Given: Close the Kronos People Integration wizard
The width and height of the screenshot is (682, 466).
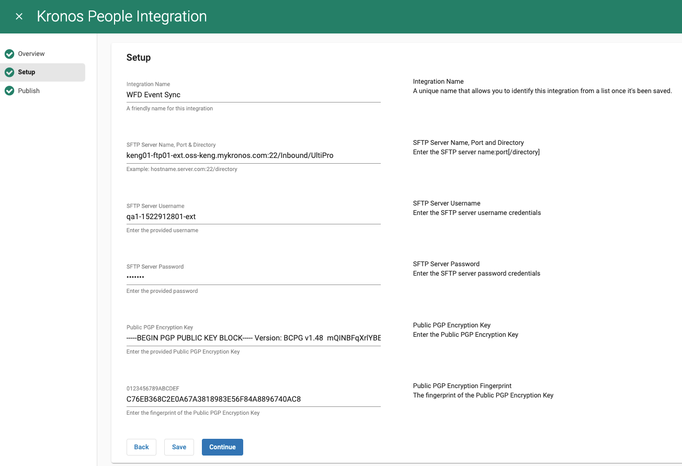Looking at the screenshot, I should tap(19, 17).
